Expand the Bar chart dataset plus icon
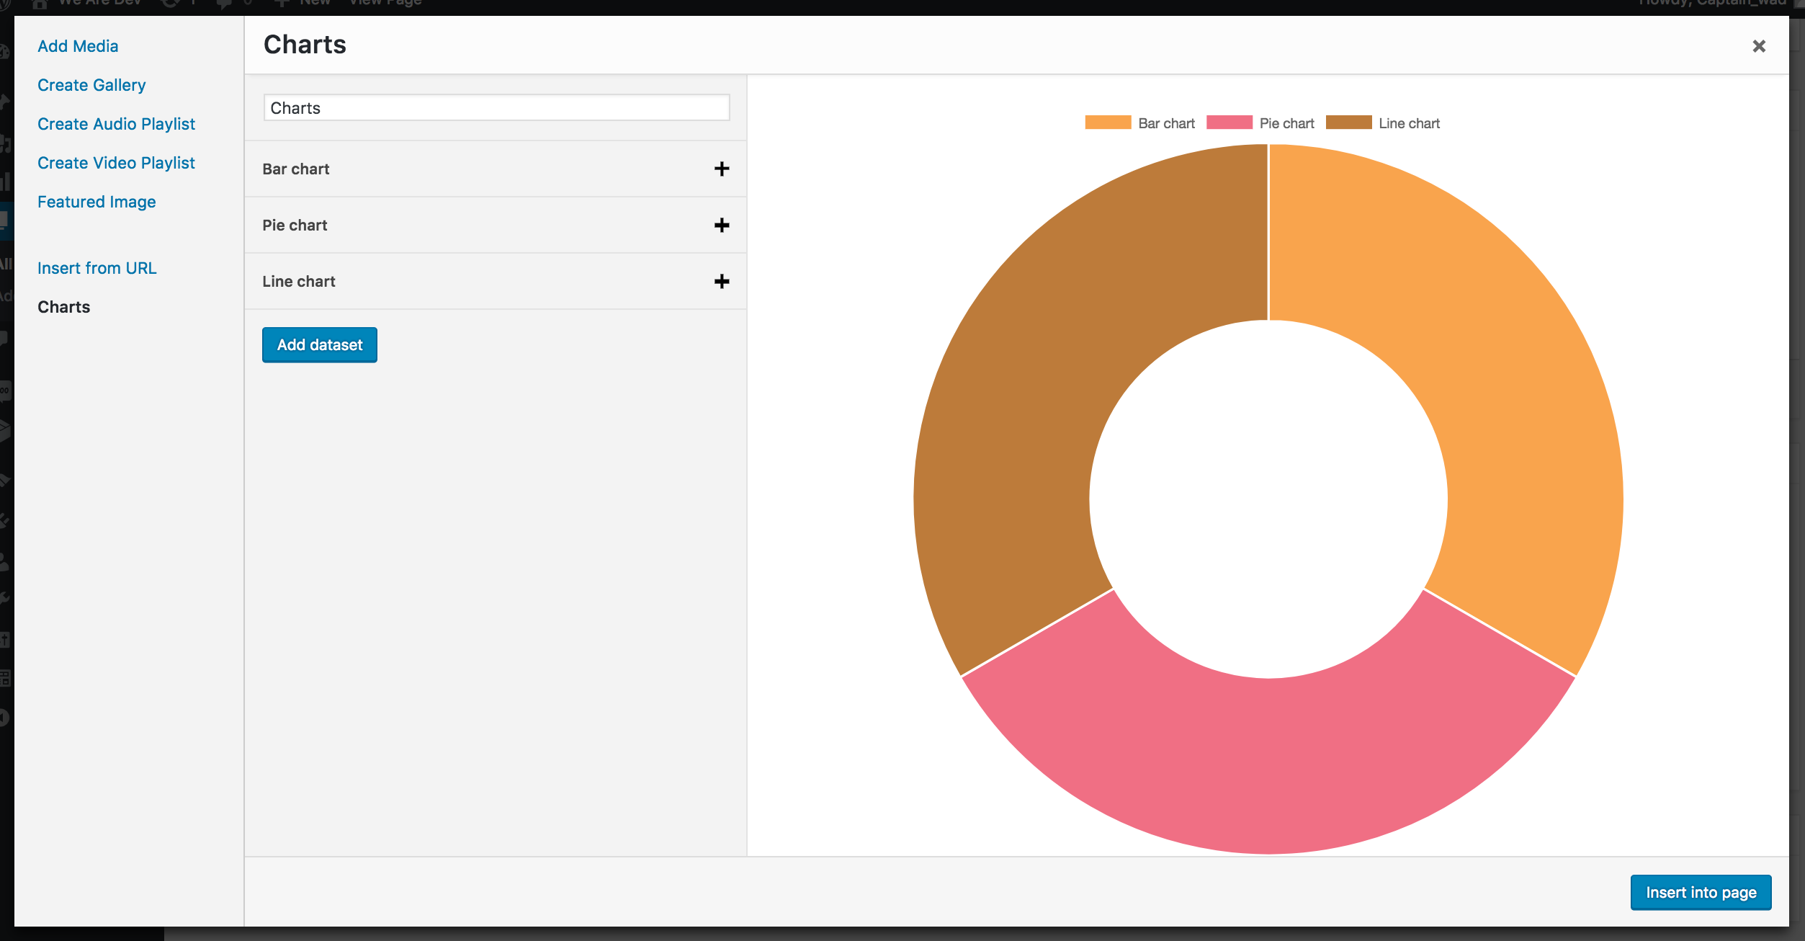Image resolution: width=1805 pixels, height=941 pixels. 721,169
